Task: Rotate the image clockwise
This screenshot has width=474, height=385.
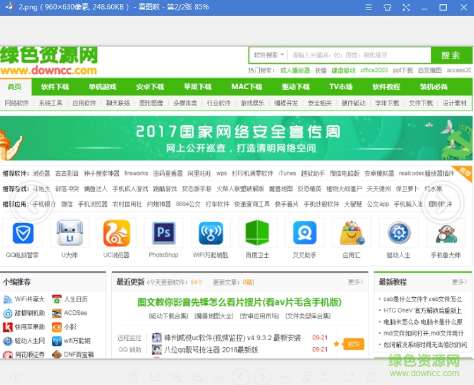Action: [x=348, y=377]
